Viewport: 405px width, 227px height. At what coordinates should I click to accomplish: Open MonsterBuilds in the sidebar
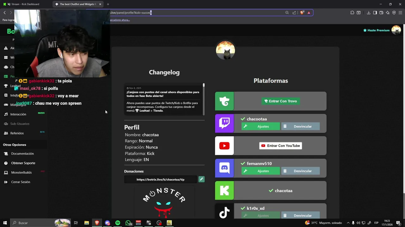pos(21,172)
